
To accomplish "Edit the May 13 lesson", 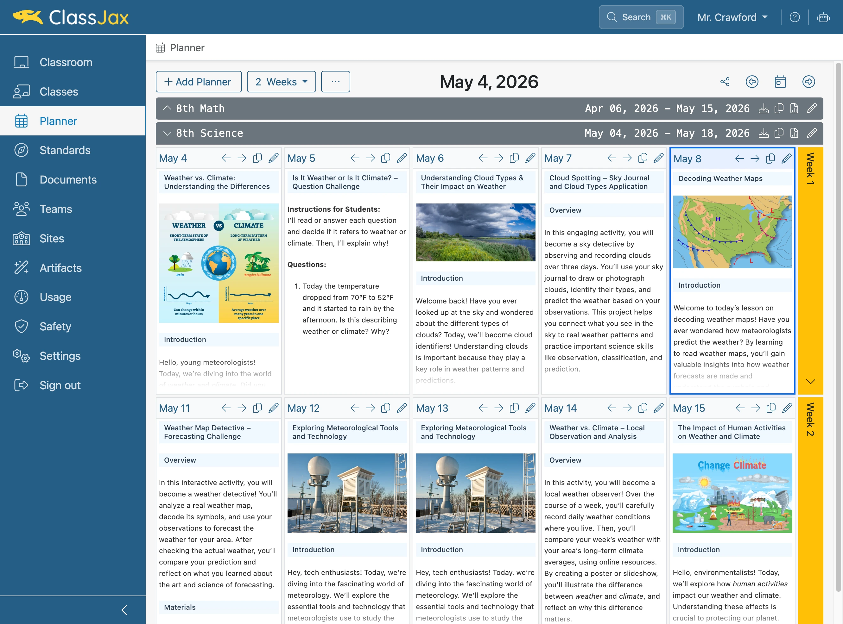I will [x=530, y=408].
